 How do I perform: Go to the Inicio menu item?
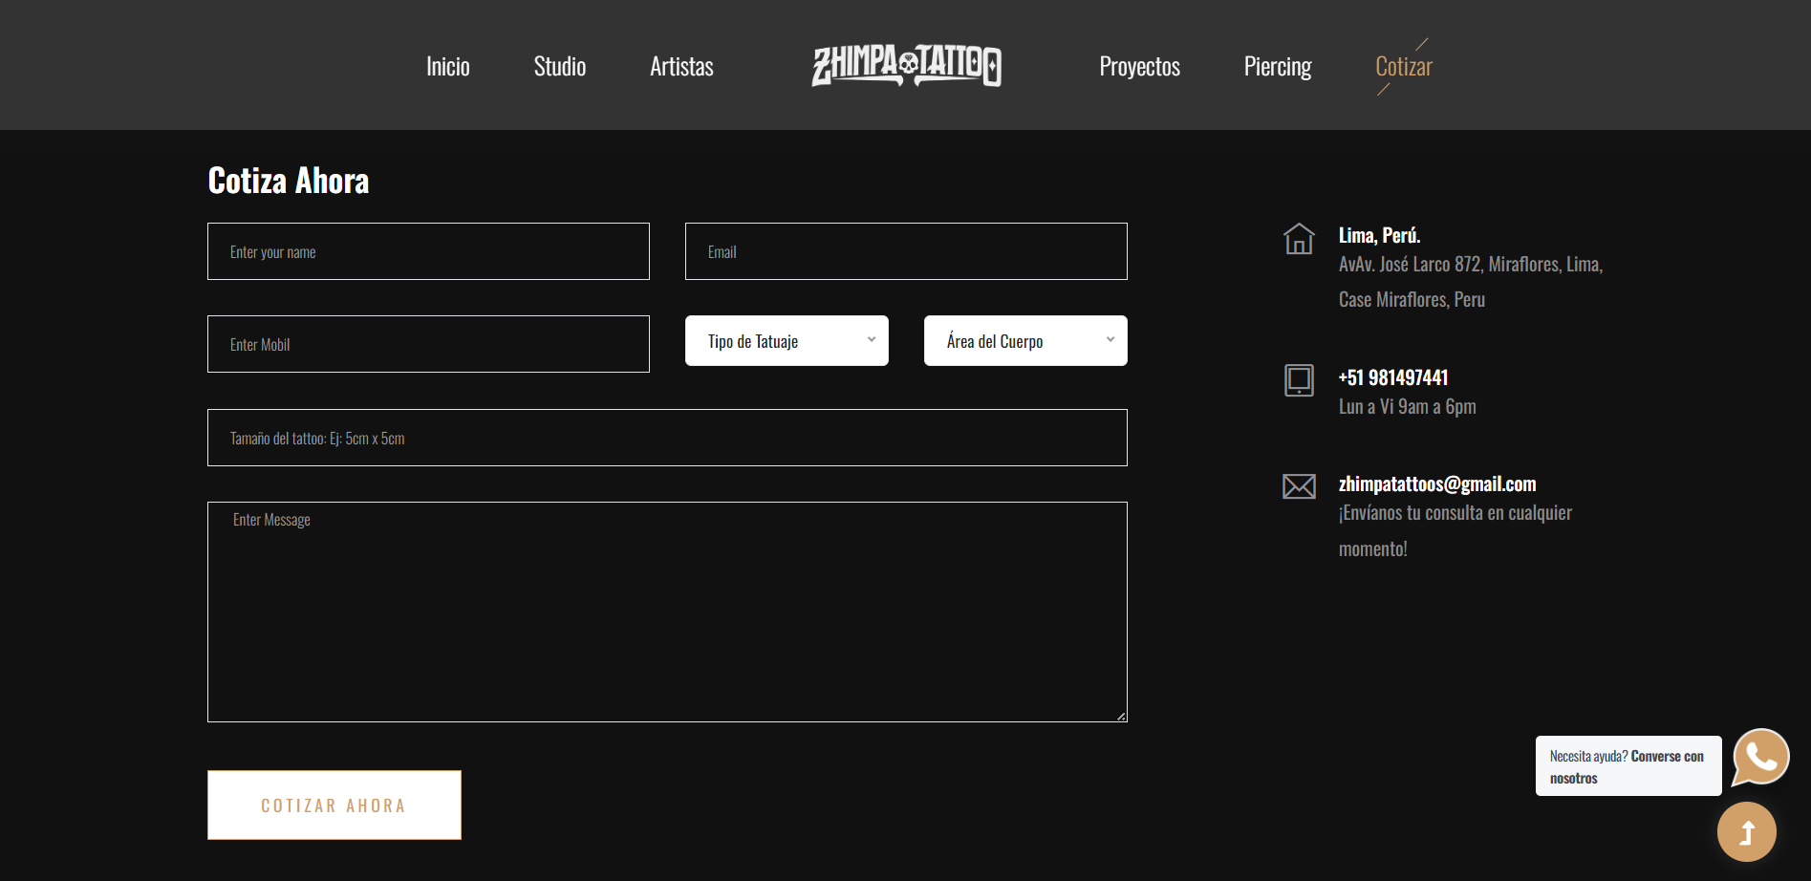(x=447, y=67)
